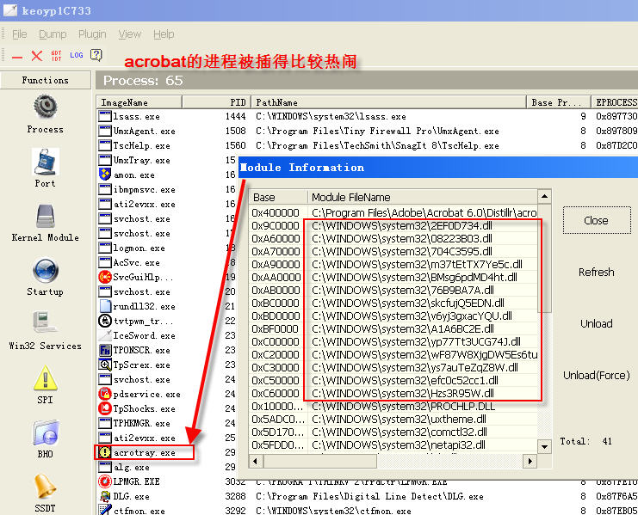Sort modules by Base column header
Screen dimensions: 638x515
[278, 198]
